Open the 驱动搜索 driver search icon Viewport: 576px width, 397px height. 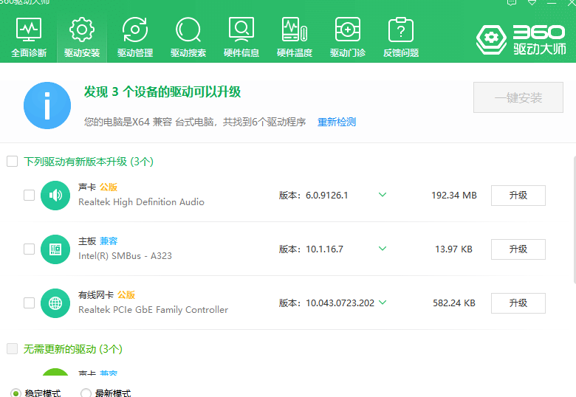[188, 38]
